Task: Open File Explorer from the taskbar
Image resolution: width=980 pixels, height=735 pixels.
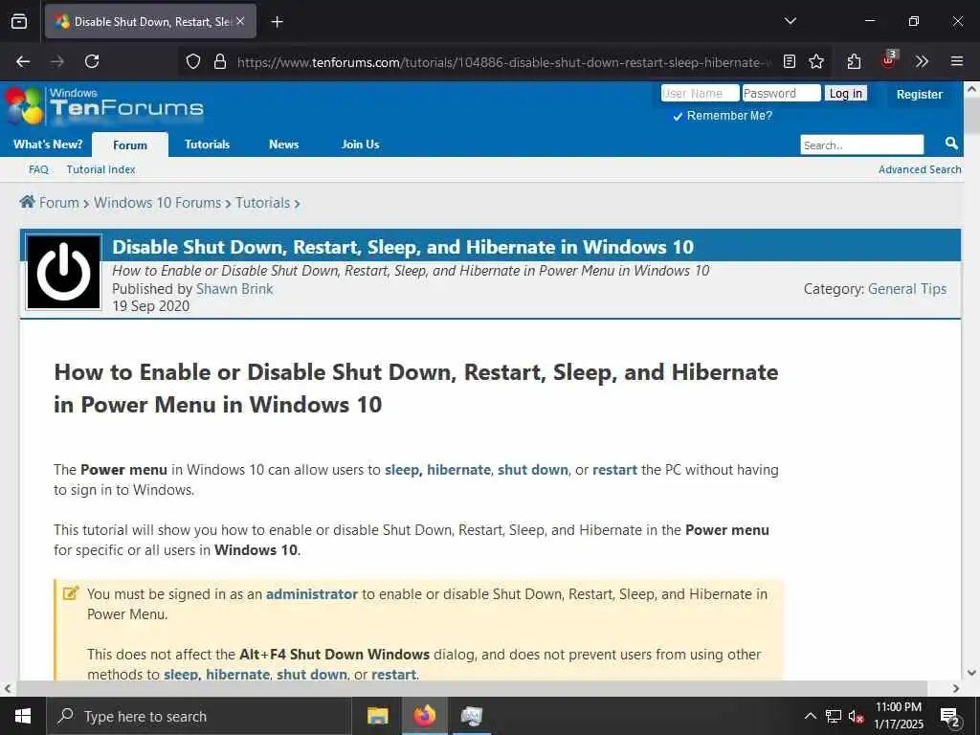Action: 377,716
